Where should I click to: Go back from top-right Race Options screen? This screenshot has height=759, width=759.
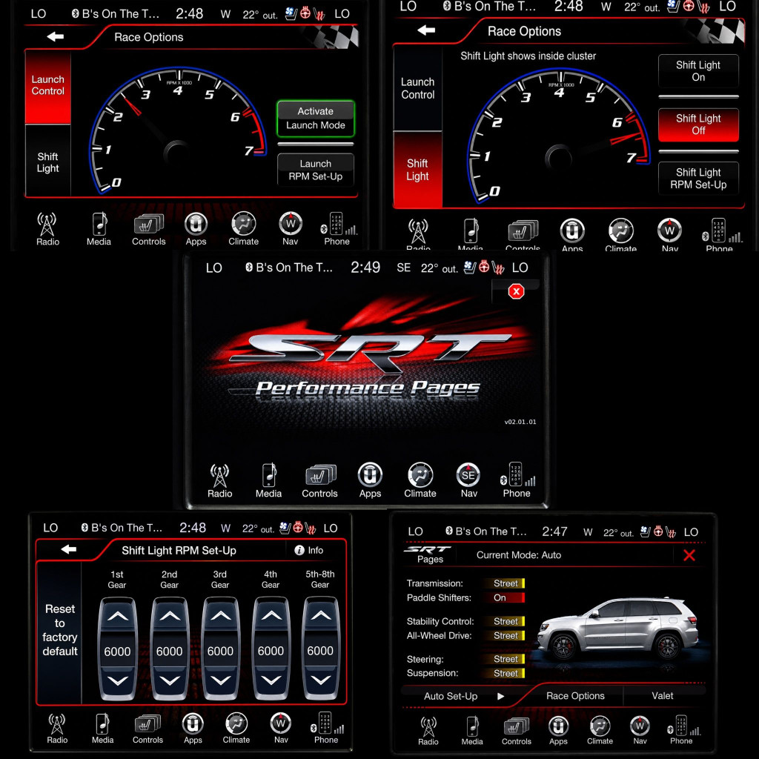[x=426, y=30]
